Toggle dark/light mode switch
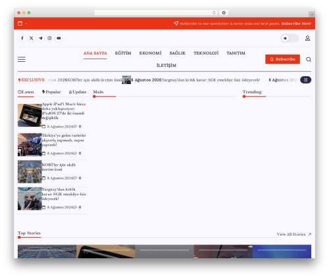 pyautogui.click(x=290, y=38)
